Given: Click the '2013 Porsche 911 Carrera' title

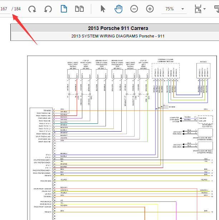Looking at the screenshot, I should click(118, 28).
